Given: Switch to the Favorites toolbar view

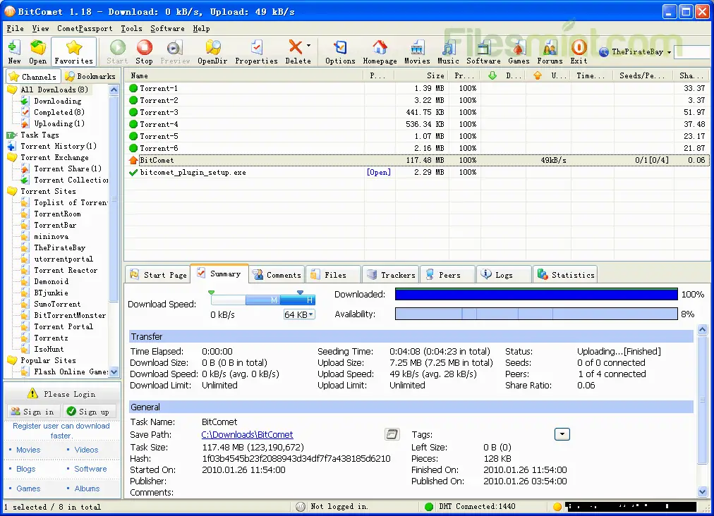Looking at the screenshot, I should [73, 51].
